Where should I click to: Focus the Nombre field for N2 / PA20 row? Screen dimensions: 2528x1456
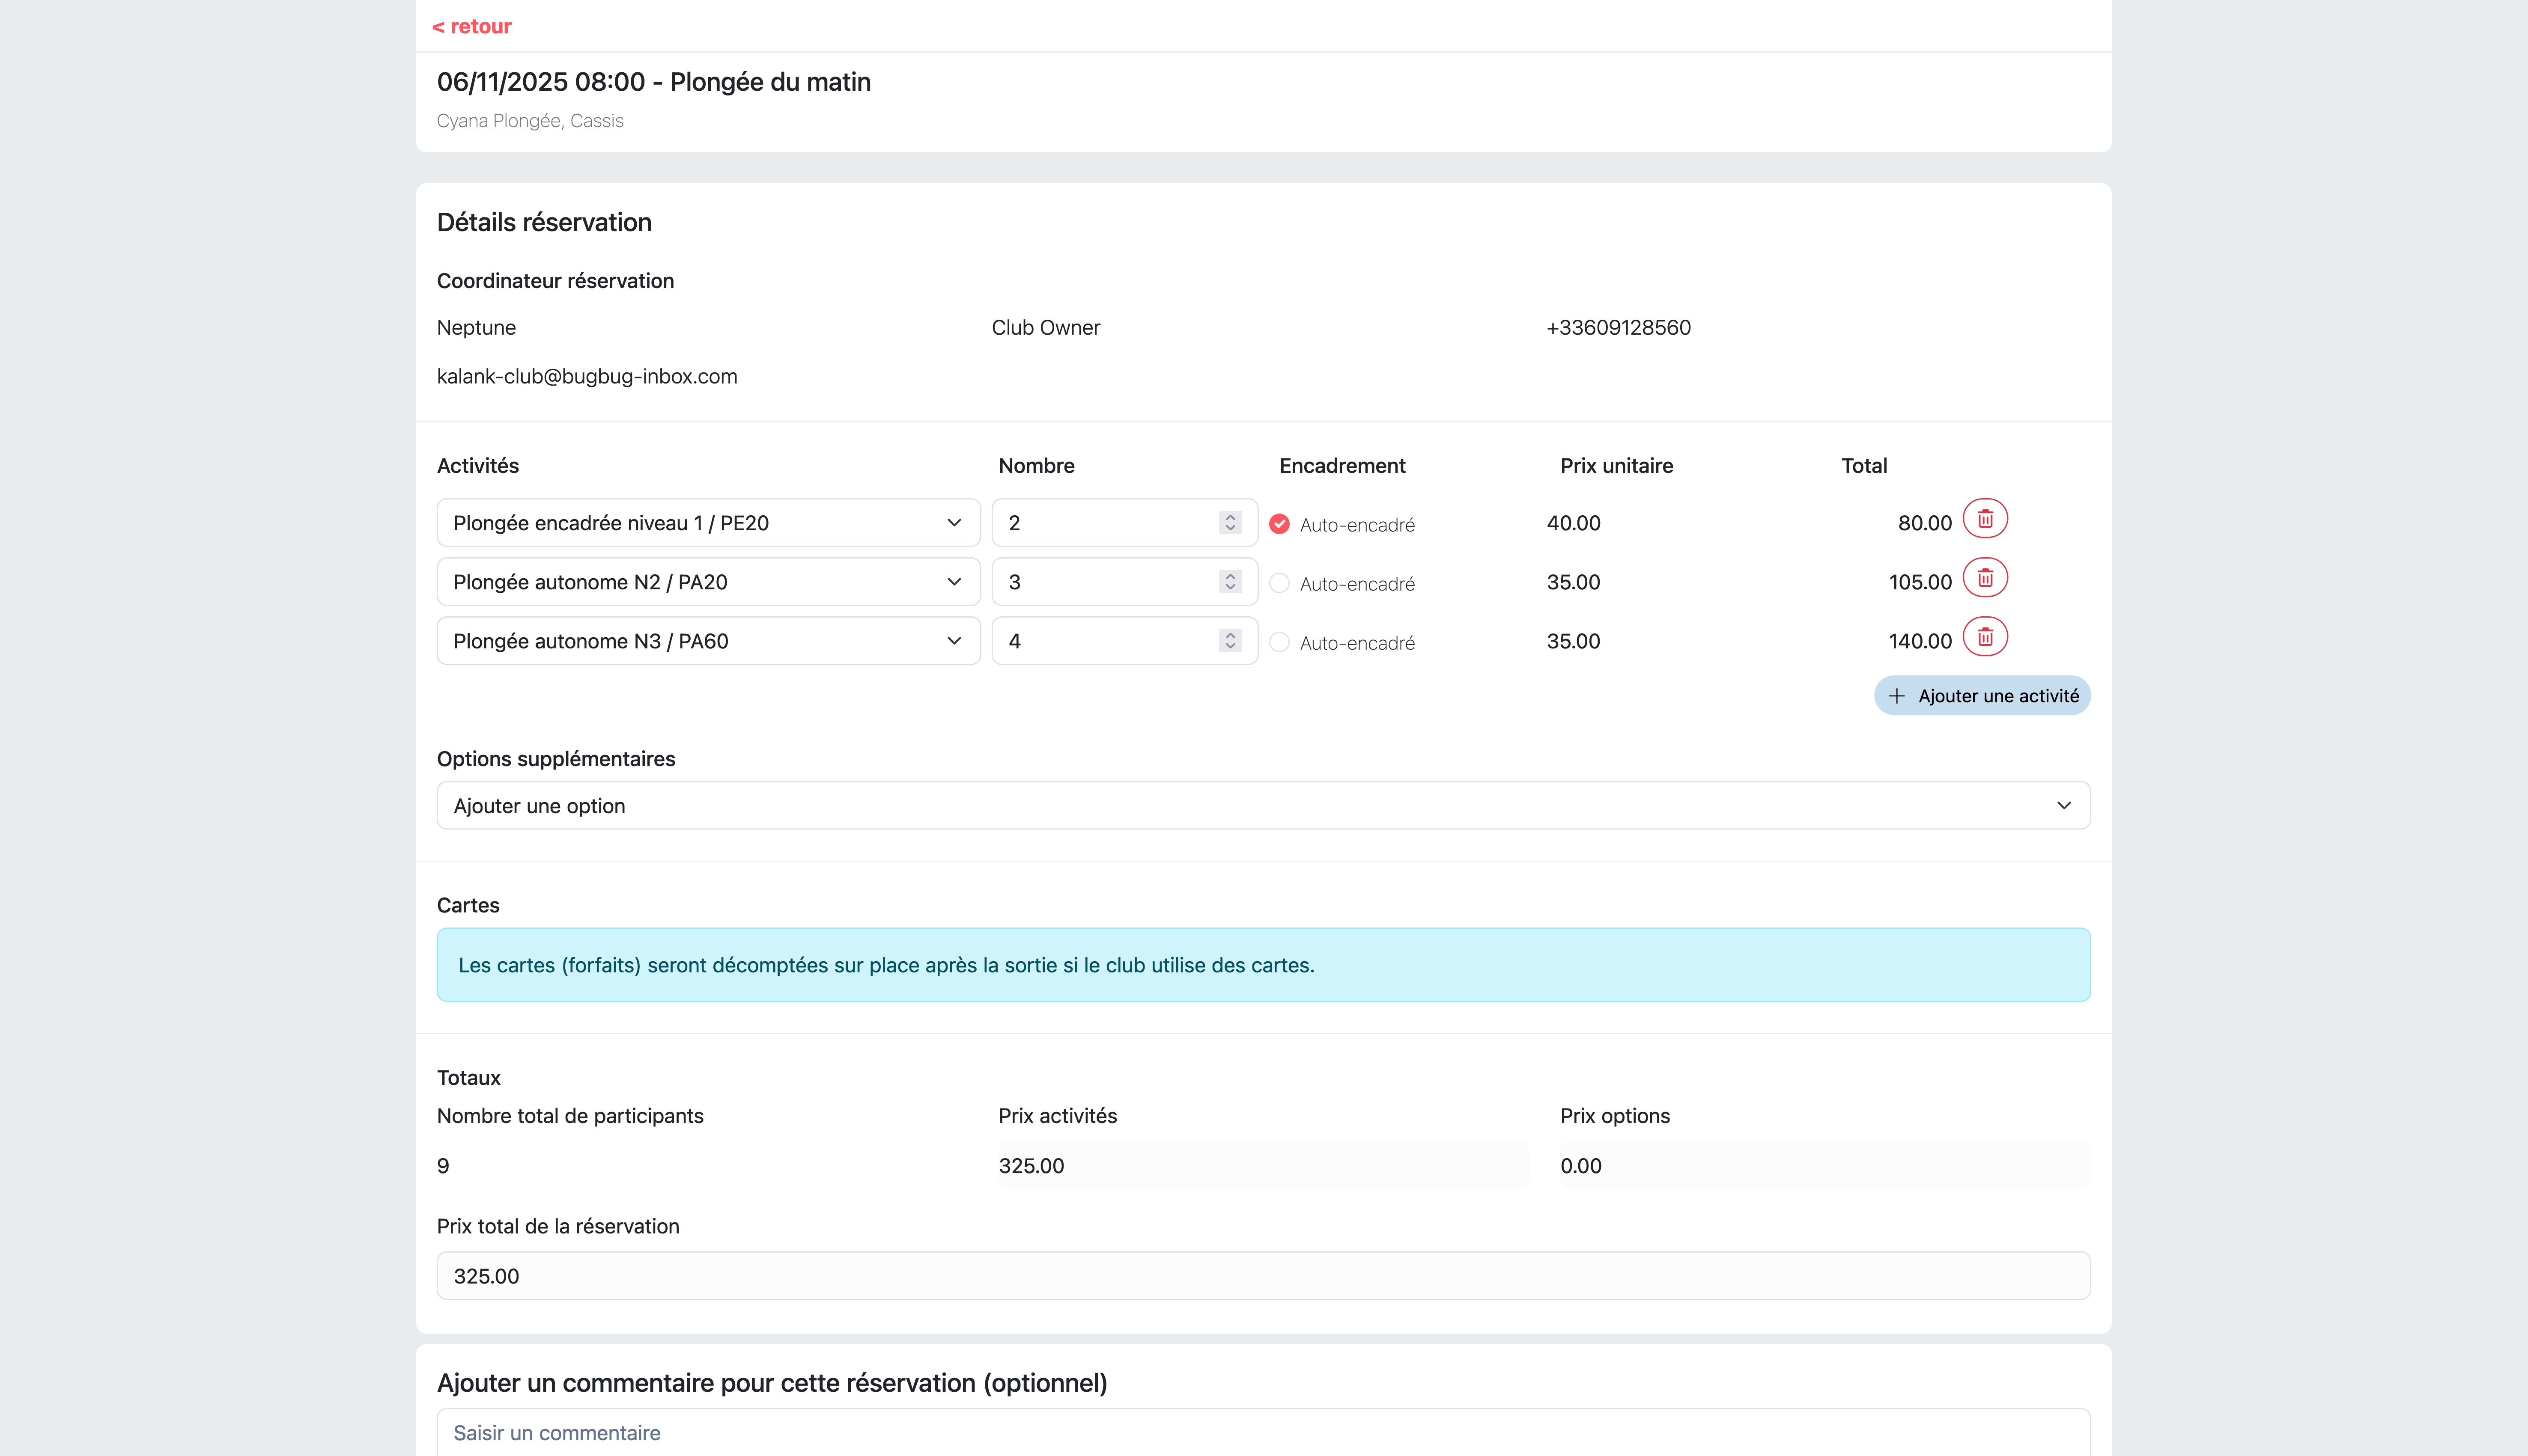[x=1124, y=582]
